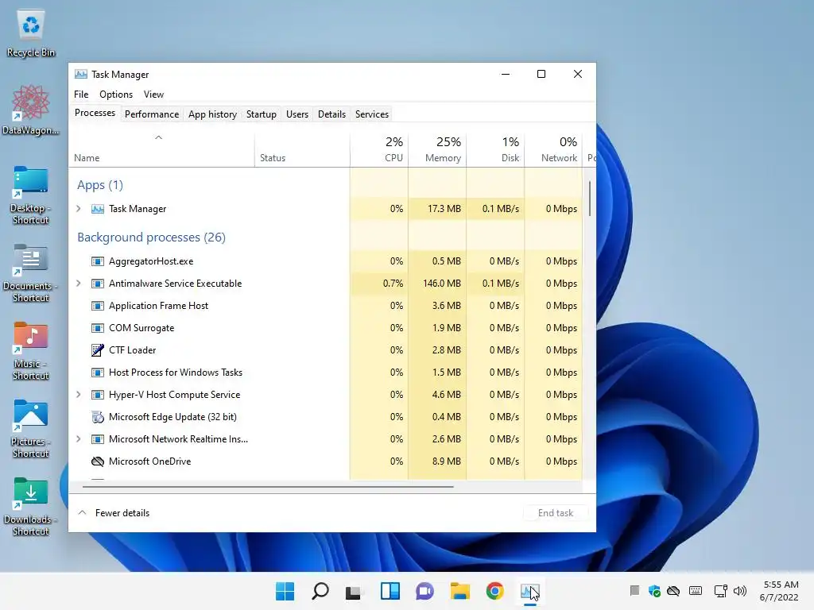The width and height of the screenshot is (814, 610).
Task: Click the 0.7% CPU value
Action: [393, 284]
